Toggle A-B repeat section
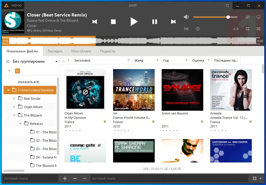 click(x=236, y=29)
